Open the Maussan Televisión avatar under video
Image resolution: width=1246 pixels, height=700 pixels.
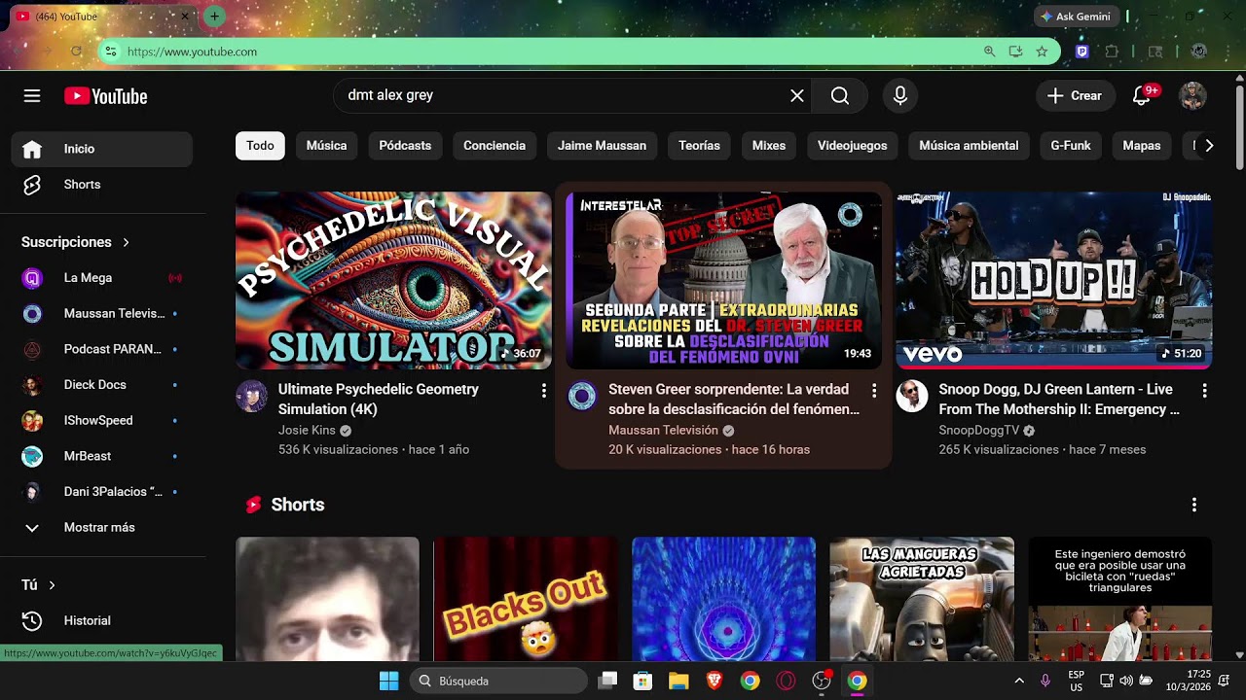582,397
